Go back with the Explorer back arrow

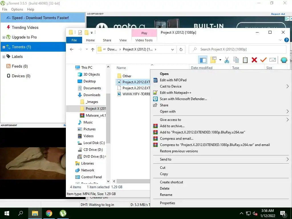coord(72,49)
